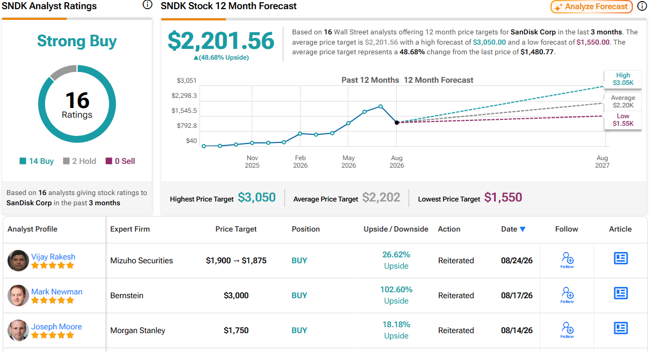Open the info icon beside Analyze Forecast
This screenshot has width=650, height=353.
642,6
